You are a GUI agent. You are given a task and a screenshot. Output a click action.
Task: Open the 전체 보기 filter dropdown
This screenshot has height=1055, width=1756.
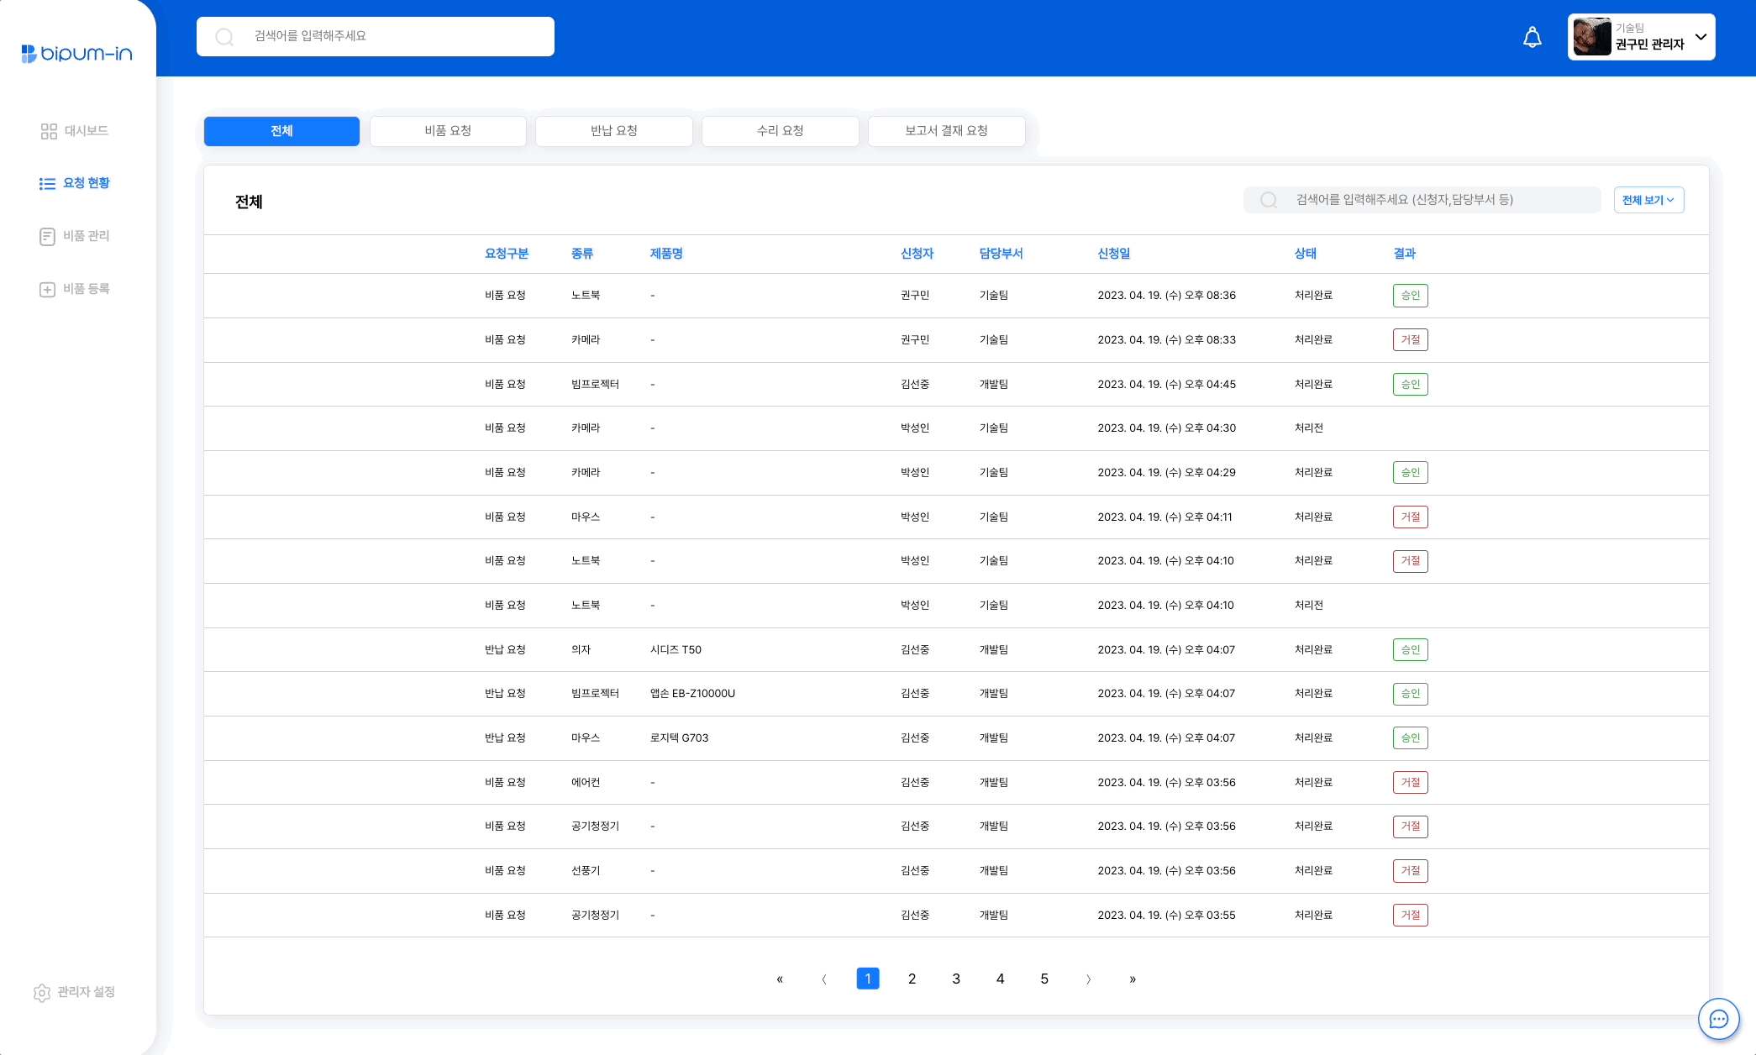(1648, 200)
